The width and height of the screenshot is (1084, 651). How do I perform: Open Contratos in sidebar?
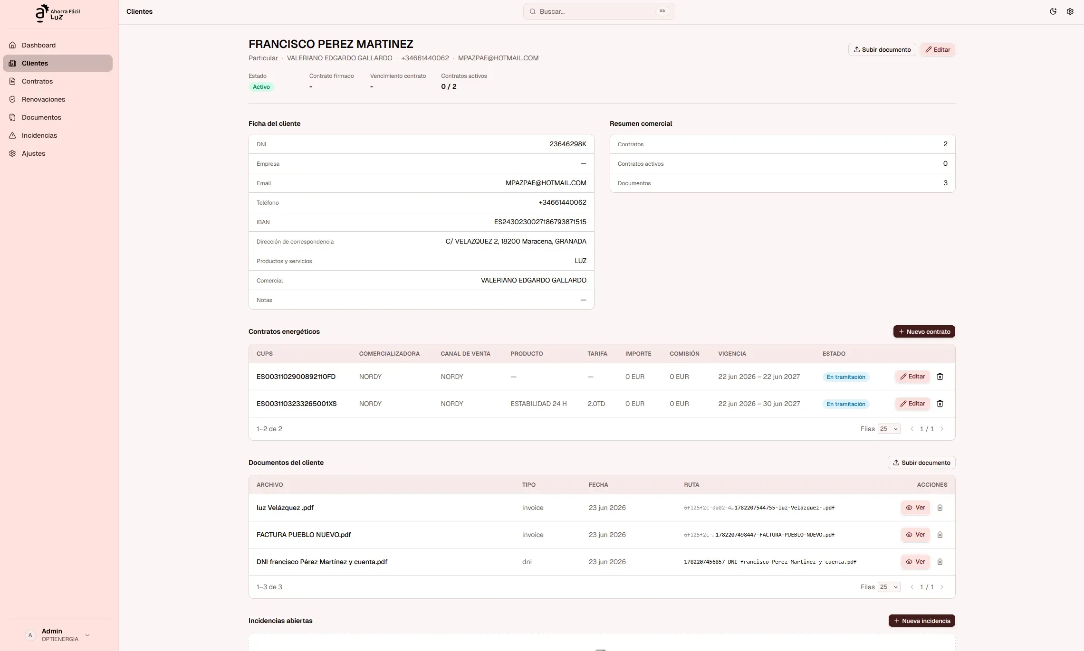58,81
